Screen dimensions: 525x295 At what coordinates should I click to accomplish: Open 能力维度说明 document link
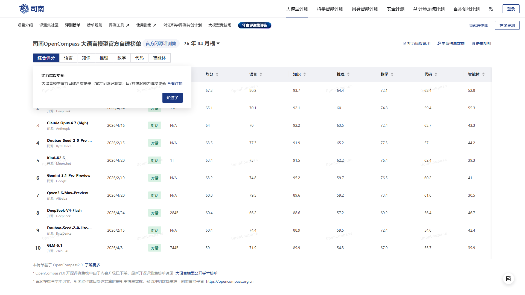click(417, 43)
